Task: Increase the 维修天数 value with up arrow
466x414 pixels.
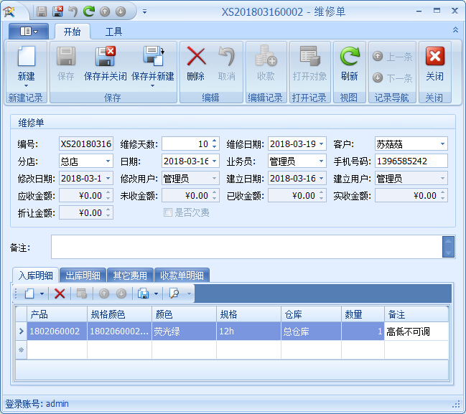Action: (214, 141)
